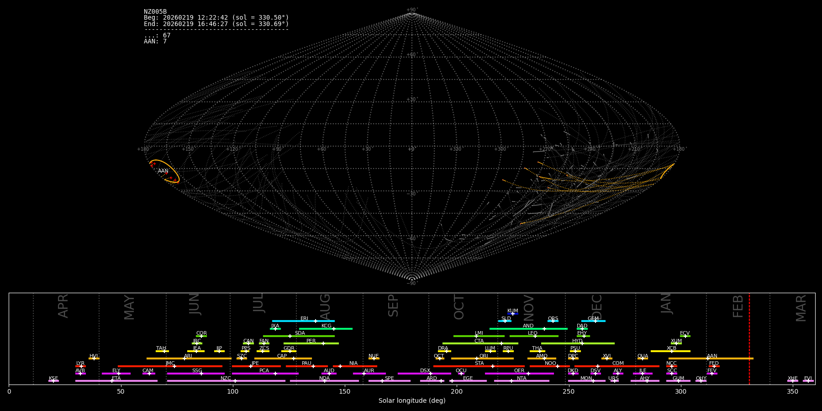Image resolution: width=822 pixels, height=411 pixels.
Task: Click the NUE shower label
Action: [x=374, y=356]
